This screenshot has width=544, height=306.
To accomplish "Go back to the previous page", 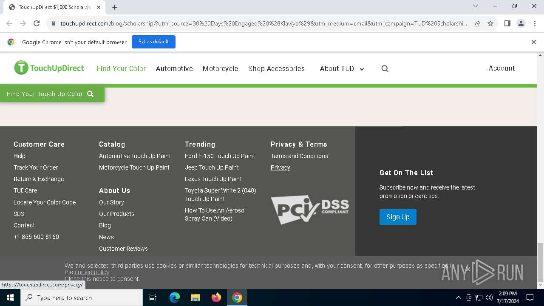I will pyautogui.click(x=9, y=23).
